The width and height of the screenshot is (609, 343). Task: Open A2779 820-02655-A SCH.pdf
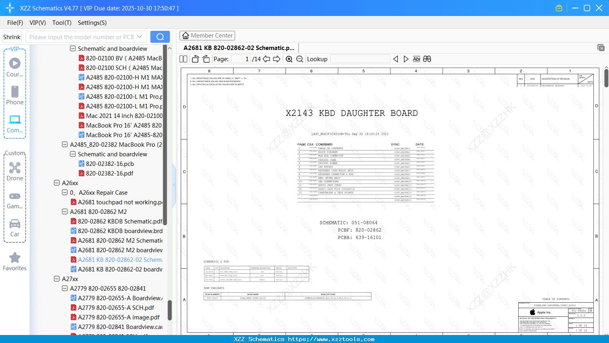pyautogui.click(x=112, y=308)
